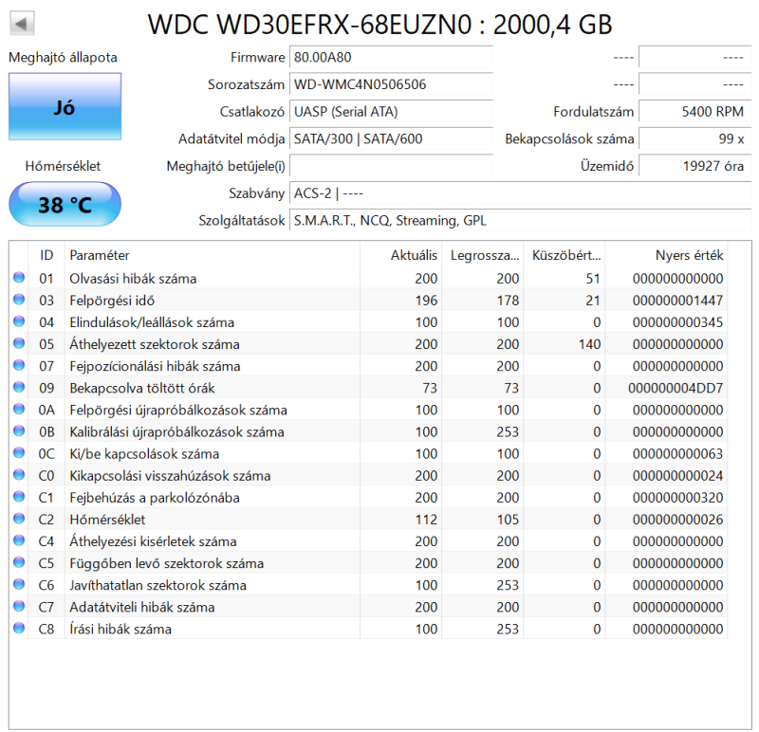Select Áthelyezési kisérletek száma parameter
Viewport: 759px width, 732px height.
(153, 541)
